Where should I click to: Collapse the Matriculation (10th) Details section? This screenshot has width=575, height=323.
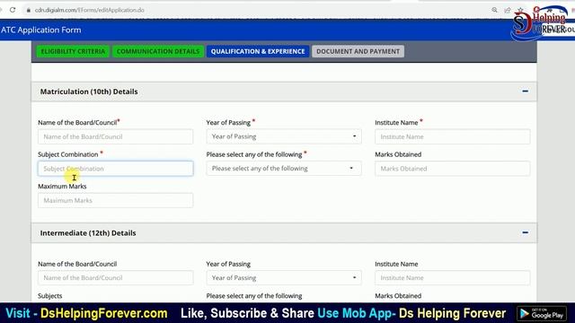[x=525, y=92]
